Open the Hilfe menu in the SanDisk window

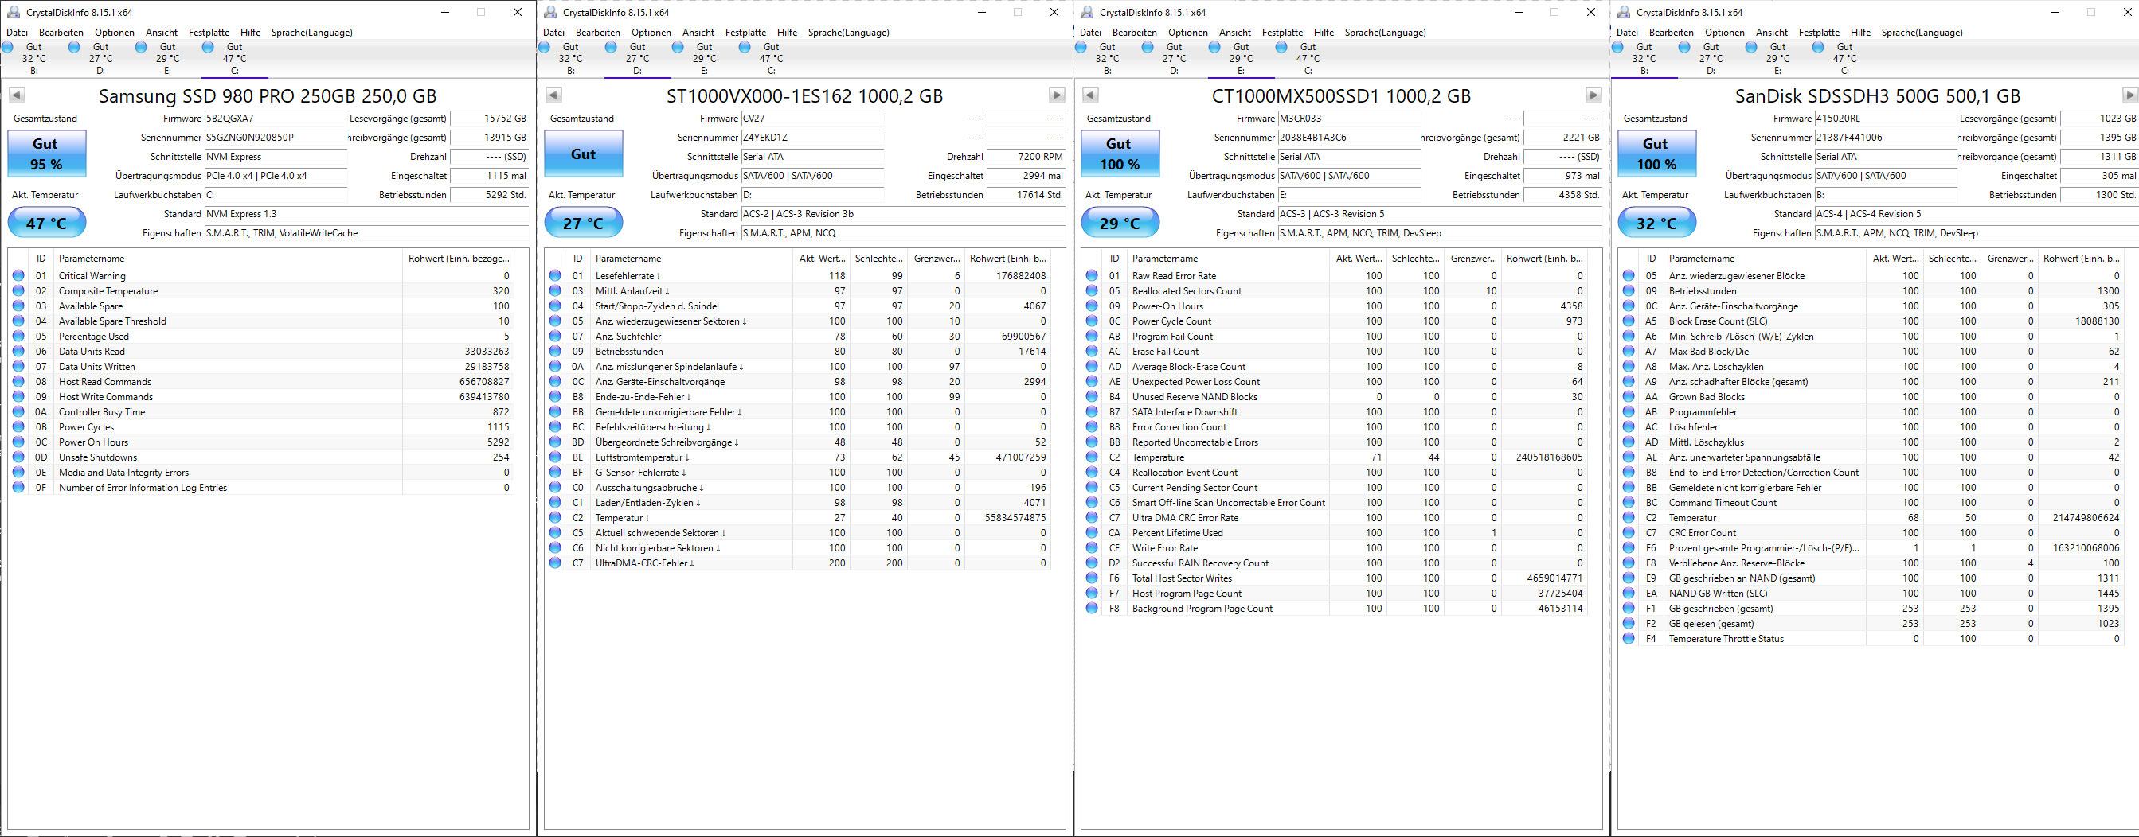click(1861, 33)
